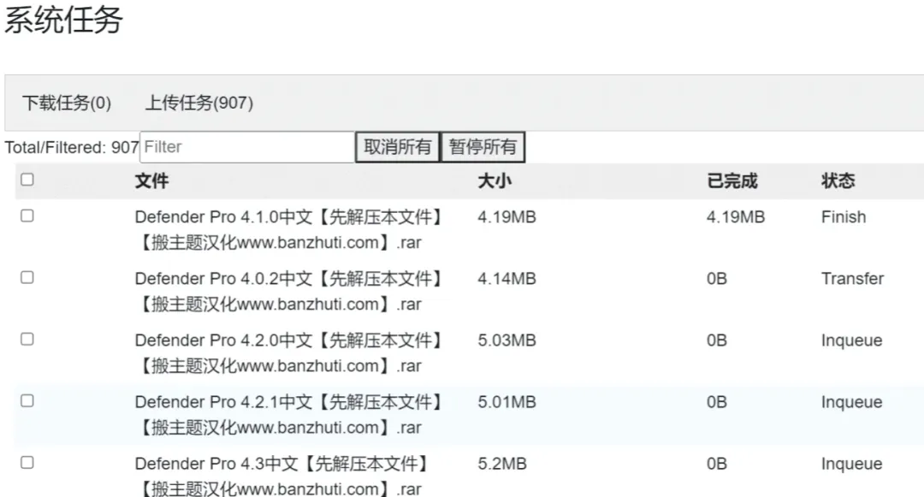Click the 5.01MB size cell
924x497 pixels.
point(506,402)
